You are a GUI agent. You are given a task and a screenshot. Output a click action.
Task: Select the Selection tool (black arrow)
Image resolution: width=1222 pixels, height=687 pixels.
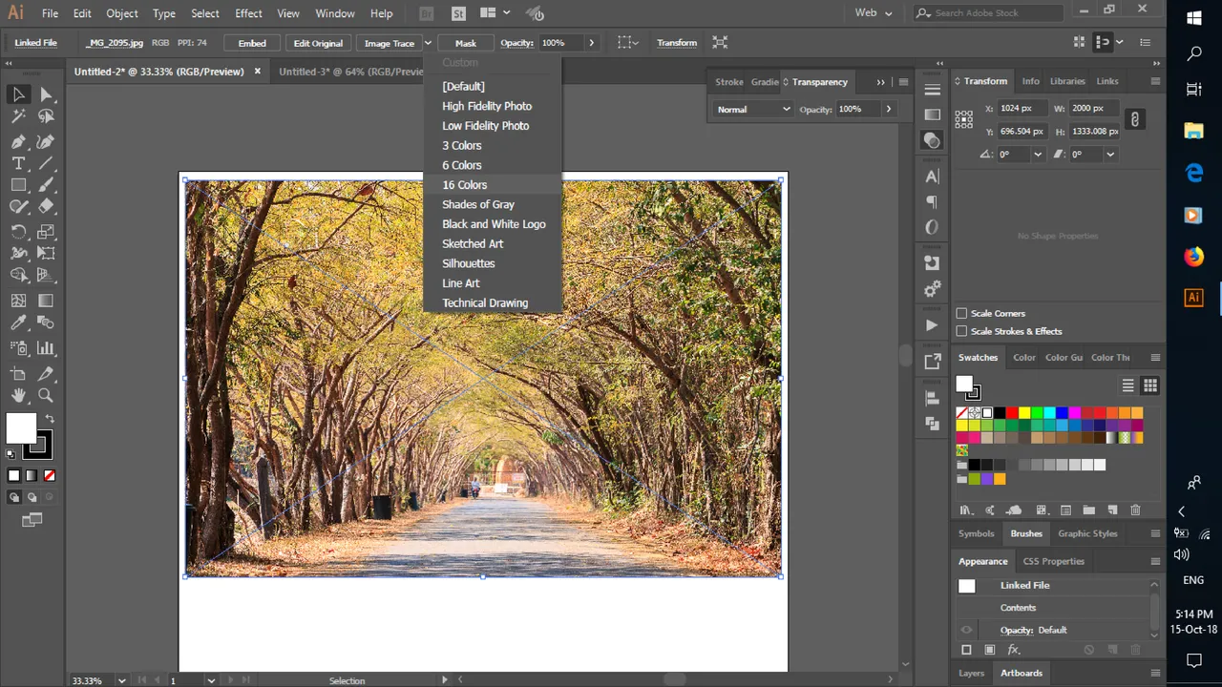pos(18,94)
